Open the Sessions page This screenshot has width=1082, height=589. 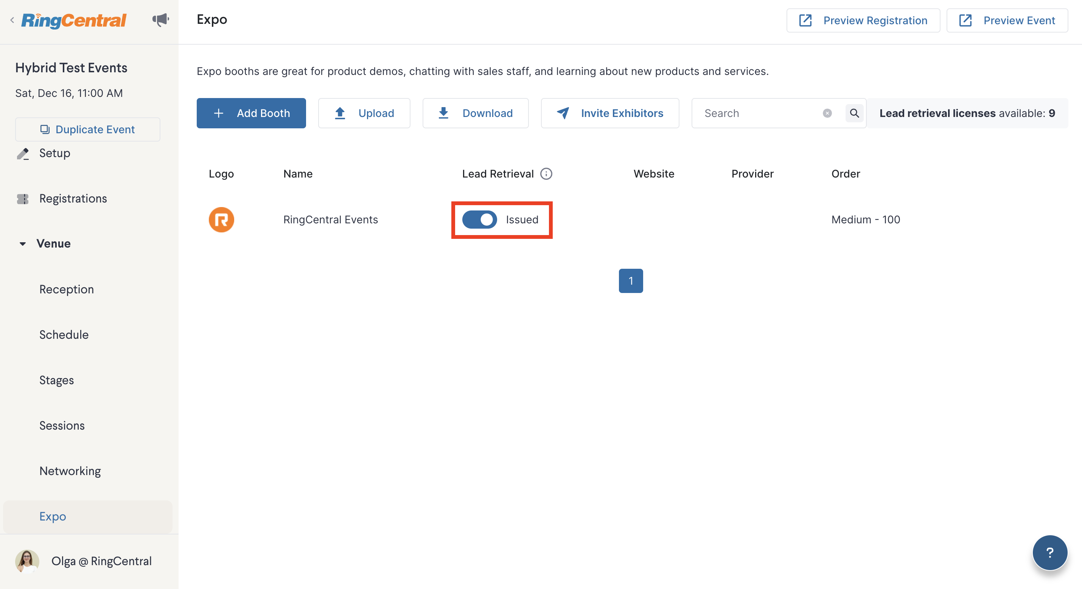tap(62, 425)
